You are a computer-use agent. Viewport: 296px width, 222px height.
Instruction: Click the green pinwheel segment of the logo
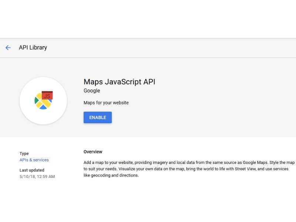point(36,100)
